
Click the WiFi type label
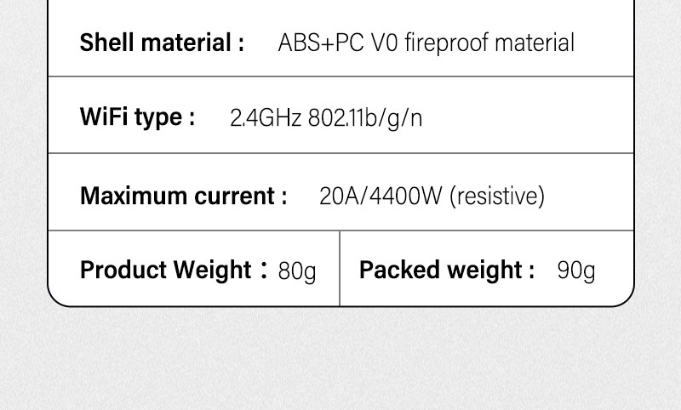click(x=138, y=118)
